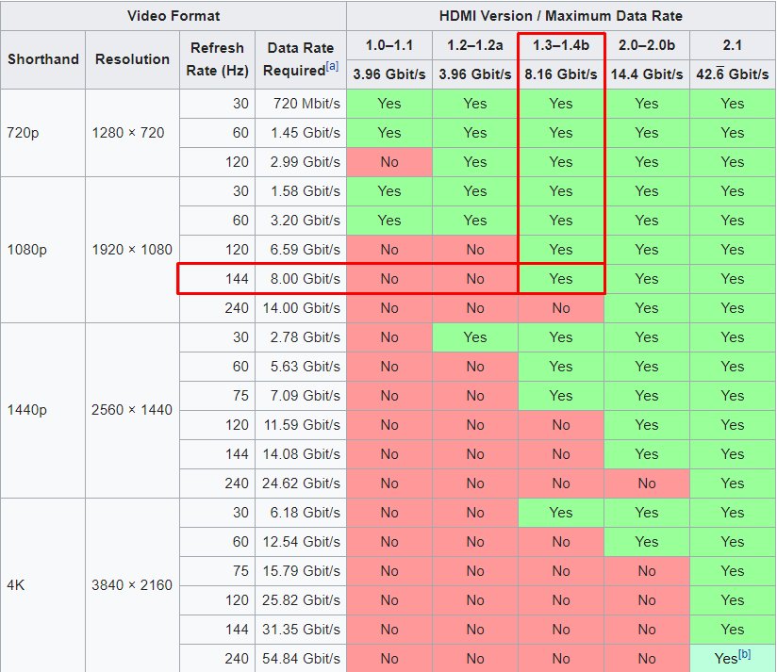Click the '14.00 Gbit/s' data rate cell

click(x=301, y=308)
